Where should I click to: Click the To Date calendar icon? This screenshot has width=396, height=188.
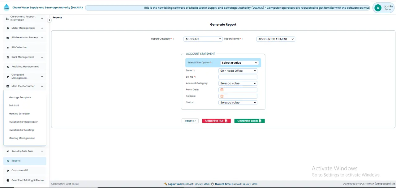click(x=222, y=96)
